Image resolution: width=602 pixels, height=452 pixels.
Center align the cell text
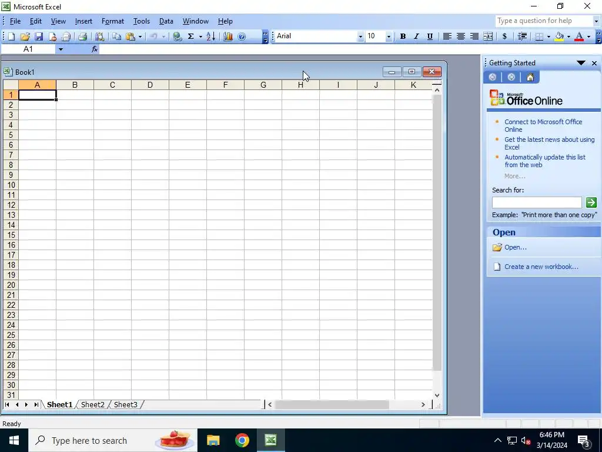461,36
